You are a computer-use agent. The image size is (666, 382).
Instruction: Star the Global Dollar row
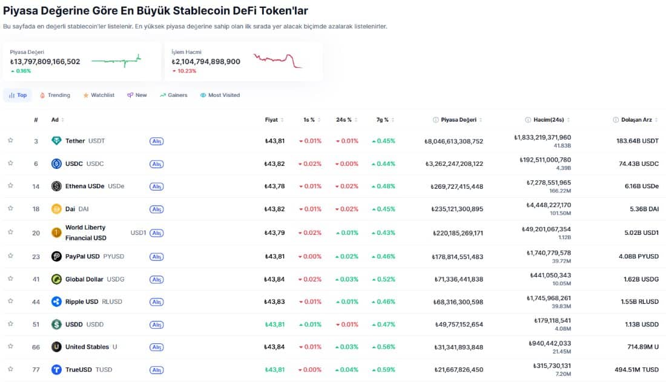[x=11, y=278]
